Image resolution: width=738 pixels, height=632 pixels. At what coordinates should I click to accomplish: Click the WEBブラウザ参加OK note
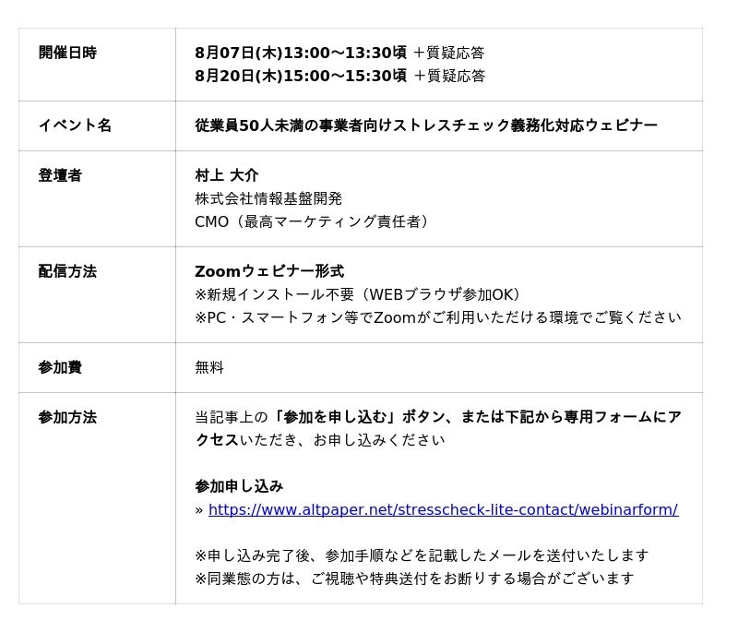coord(357,294)
